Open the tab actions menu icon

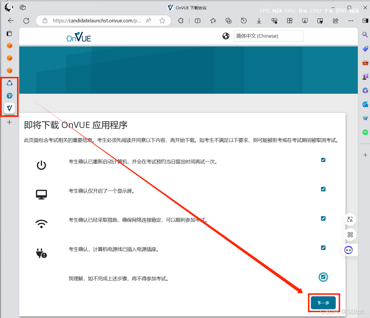pos(9,34)
